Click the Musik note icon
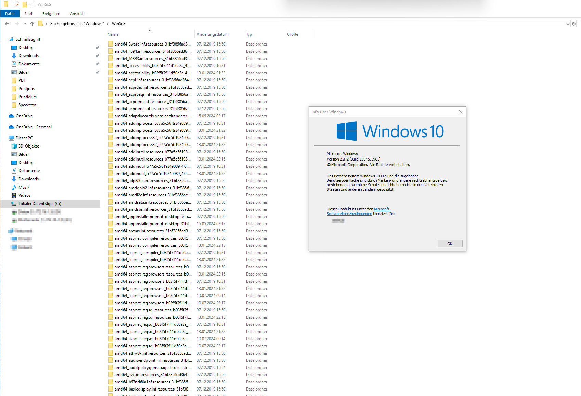The height and width of the screenshot is (396, 581). click(14, 187)
